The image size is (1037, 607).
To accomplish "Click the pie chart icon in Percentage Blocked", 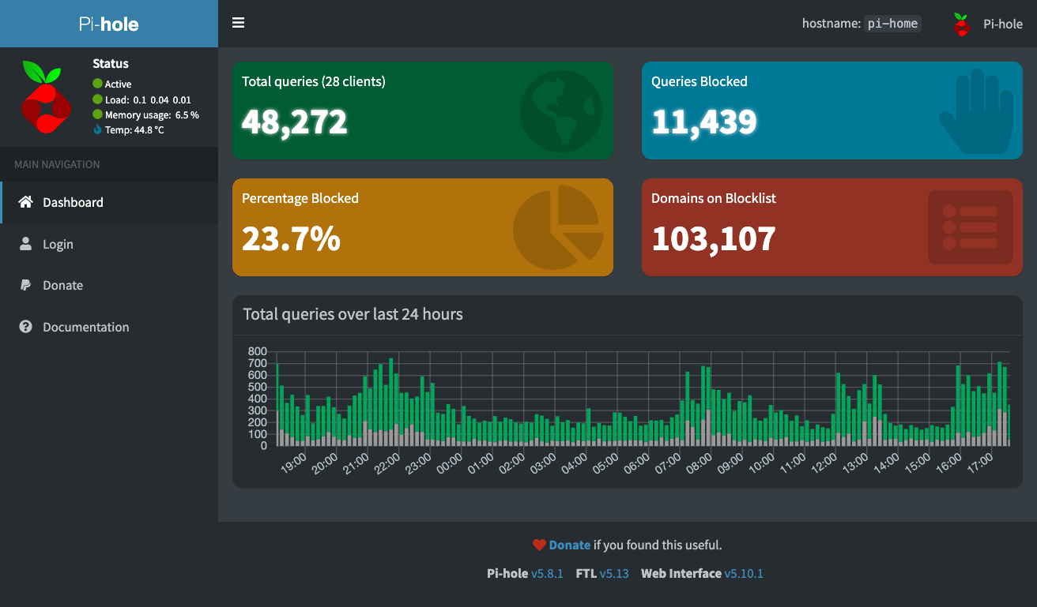I will 558,228.
